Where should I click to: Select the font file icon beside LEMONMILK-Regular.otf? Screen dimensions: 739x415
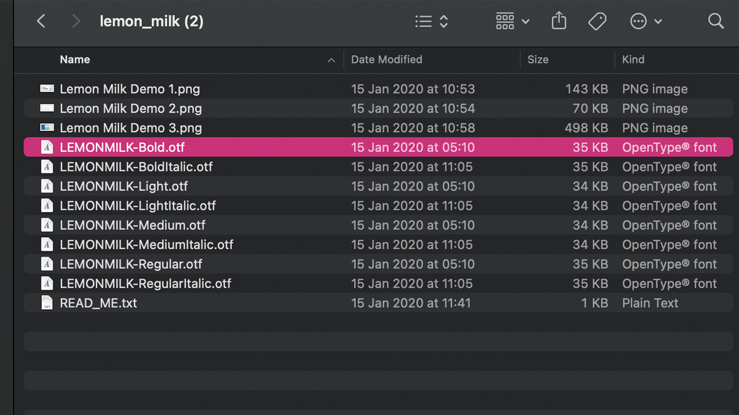47,264
